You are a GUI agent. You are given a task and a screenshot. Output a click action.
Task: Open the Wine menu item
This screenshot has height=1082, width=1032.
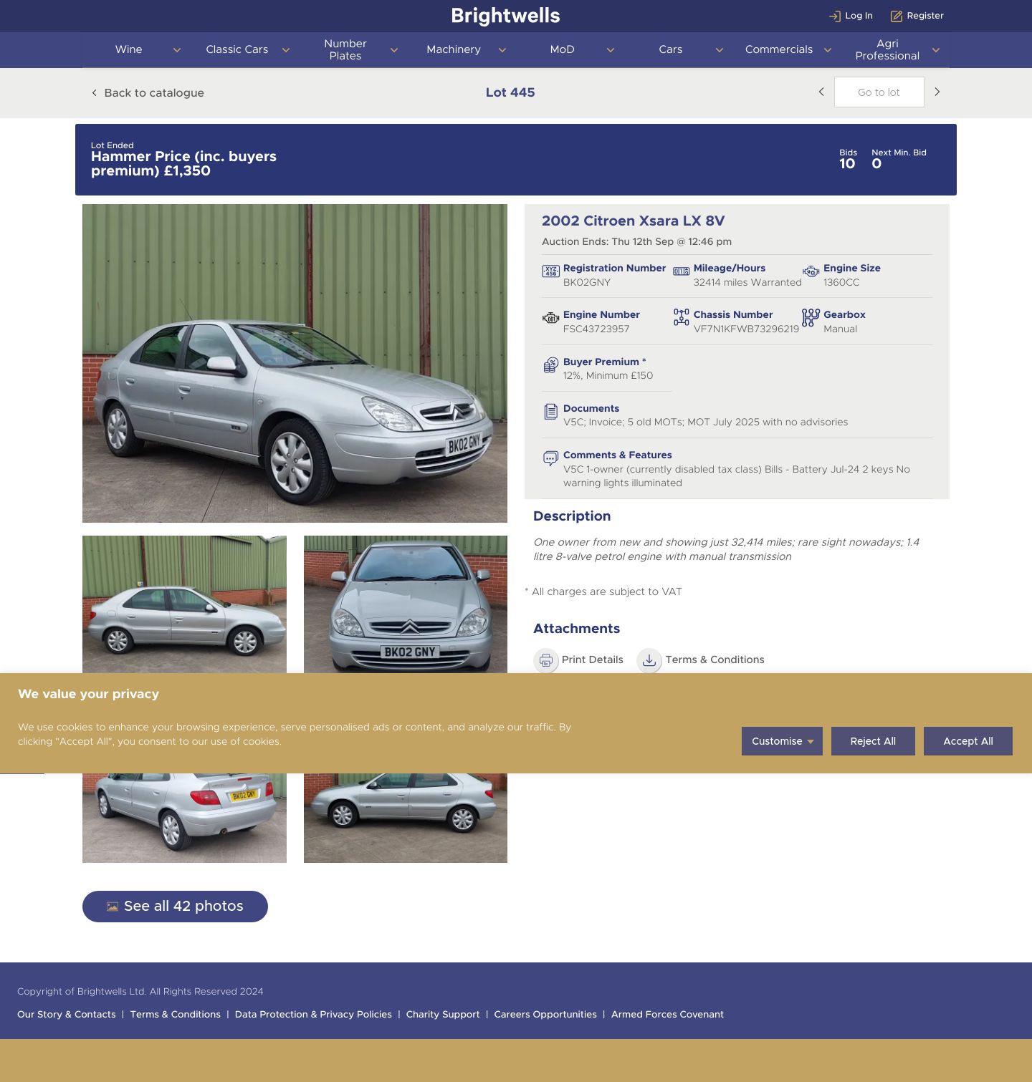point(129,49)
